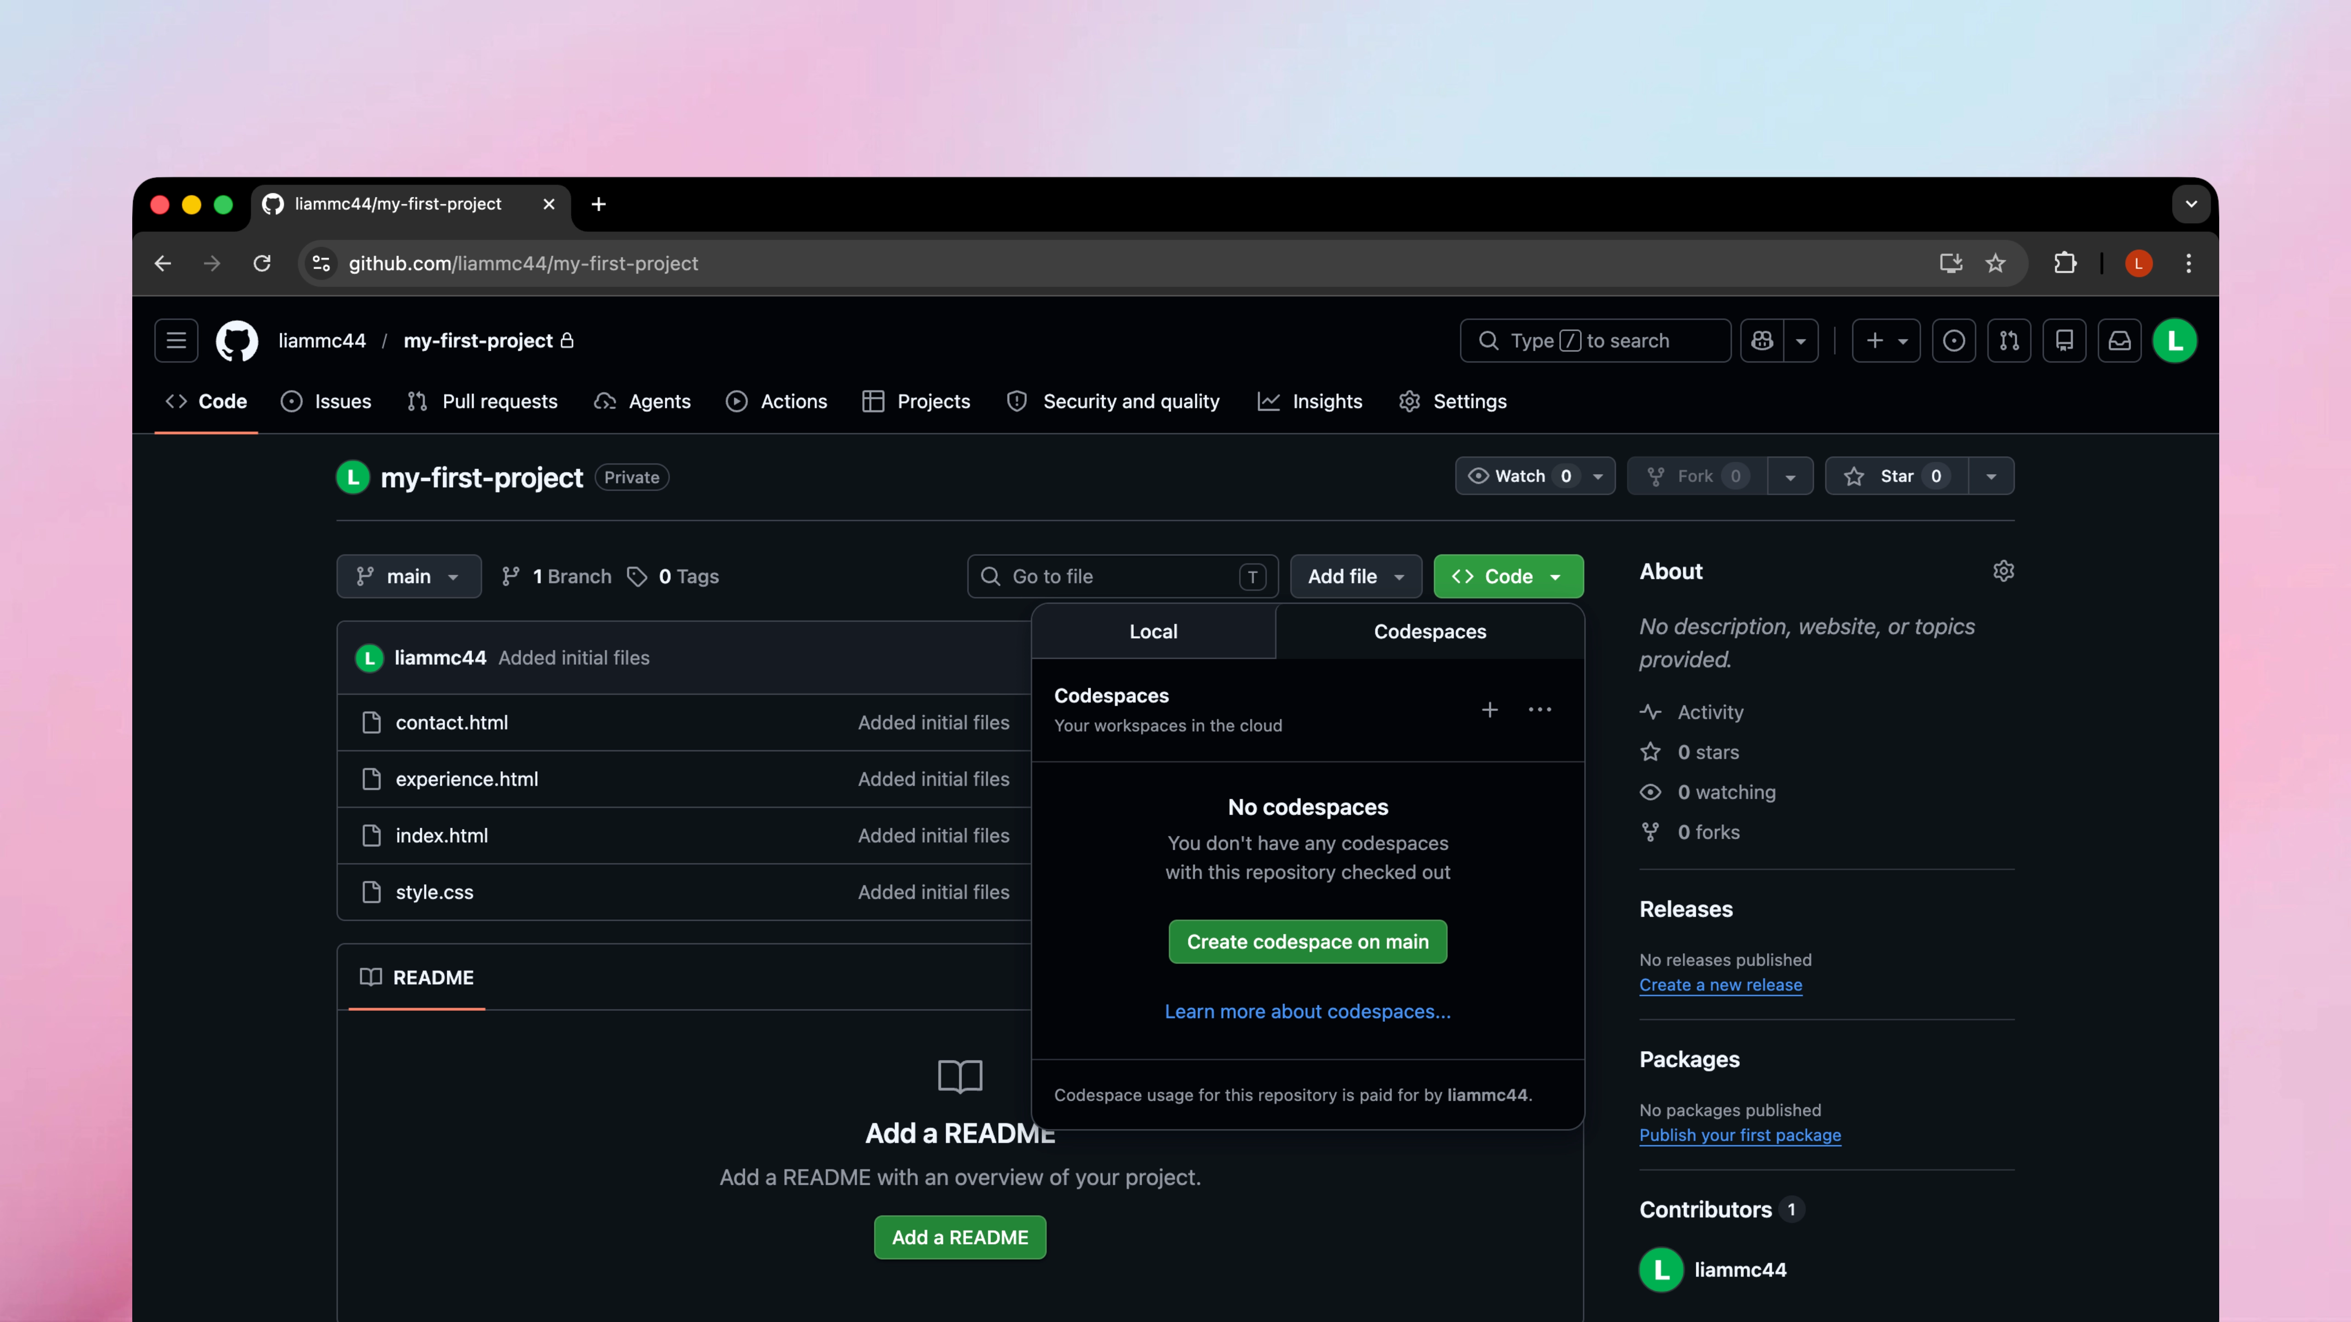This screenshot has width=2351, height=1322.
Task: Open Learn more about codespaces link
Action: (1308, 1012)
